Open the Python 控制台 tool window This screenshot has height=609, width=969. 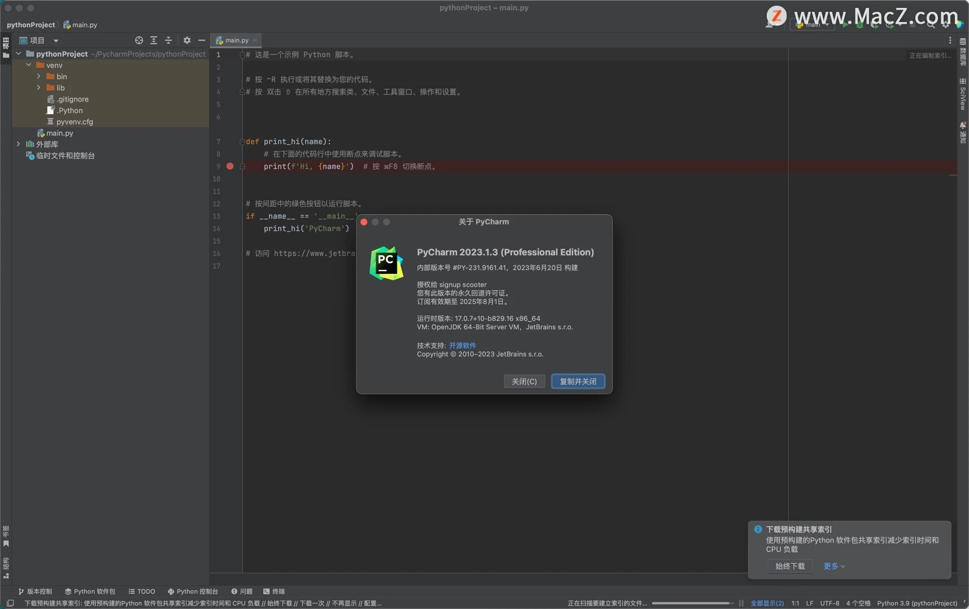coord(193,591)
